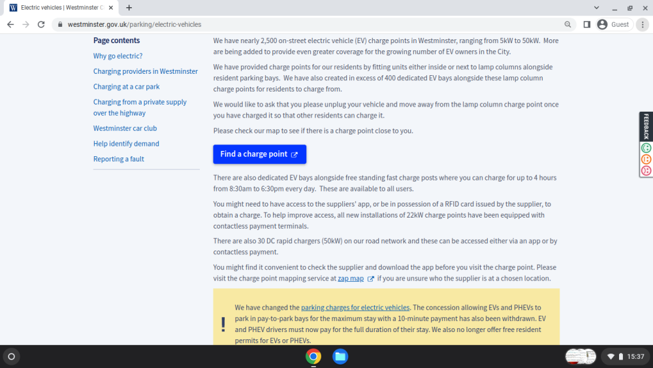Open the FEEDBACK side tab

[646, 126]
